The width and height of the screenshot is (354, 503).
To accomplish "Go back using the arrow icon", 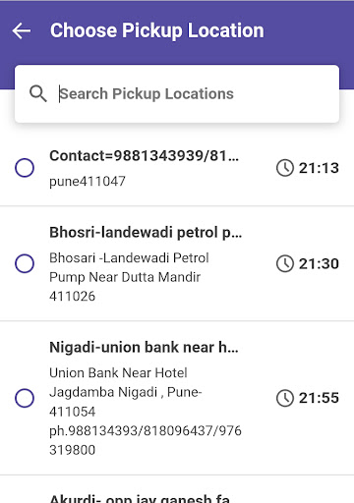I will click(x=22, y=30).
